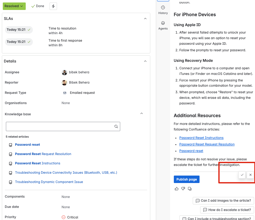This screenshot has height=220, width=255.
Task: Open Password Reset Instructions related article
Action: click(37, 163)
